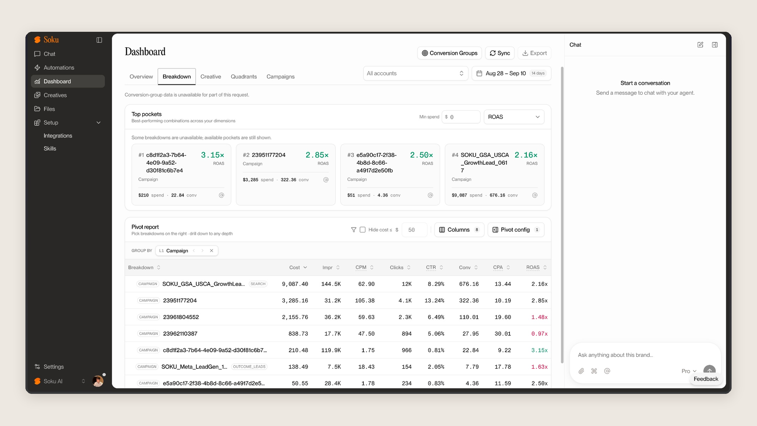Screen dimensions: 757x426
Task: Open Files in the sidebar
Action: 68,109
